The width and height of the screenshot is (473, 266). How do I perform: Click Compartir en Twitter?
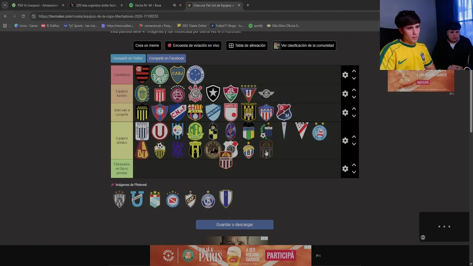pyautogui.click(x=128, y=58)
